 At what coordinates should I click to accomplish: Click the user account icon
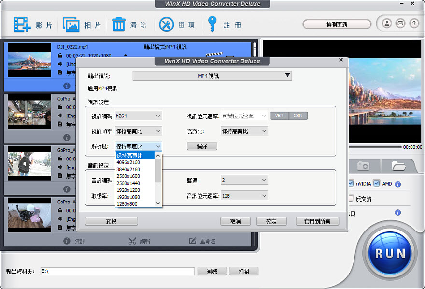pyautogui.click(x=387, y=24)
